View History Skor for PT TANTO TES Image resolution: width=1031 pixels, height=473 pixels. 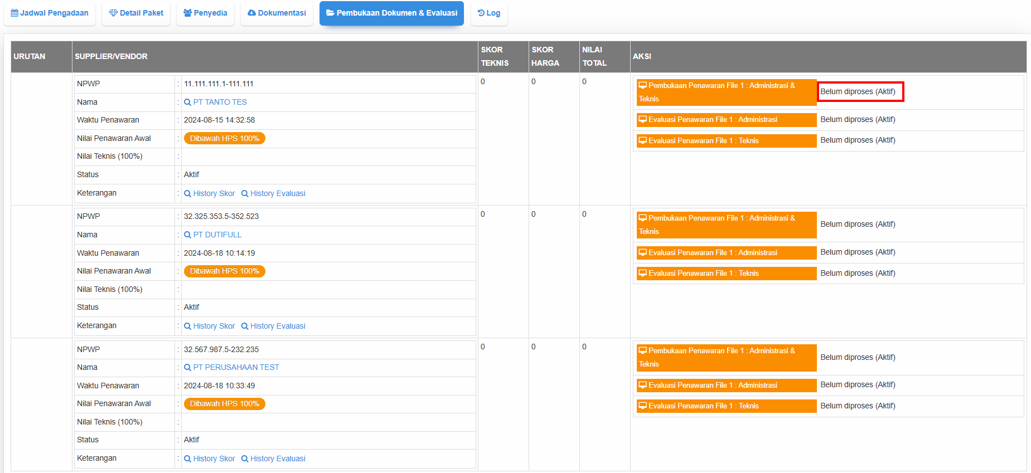pos(210,194)
